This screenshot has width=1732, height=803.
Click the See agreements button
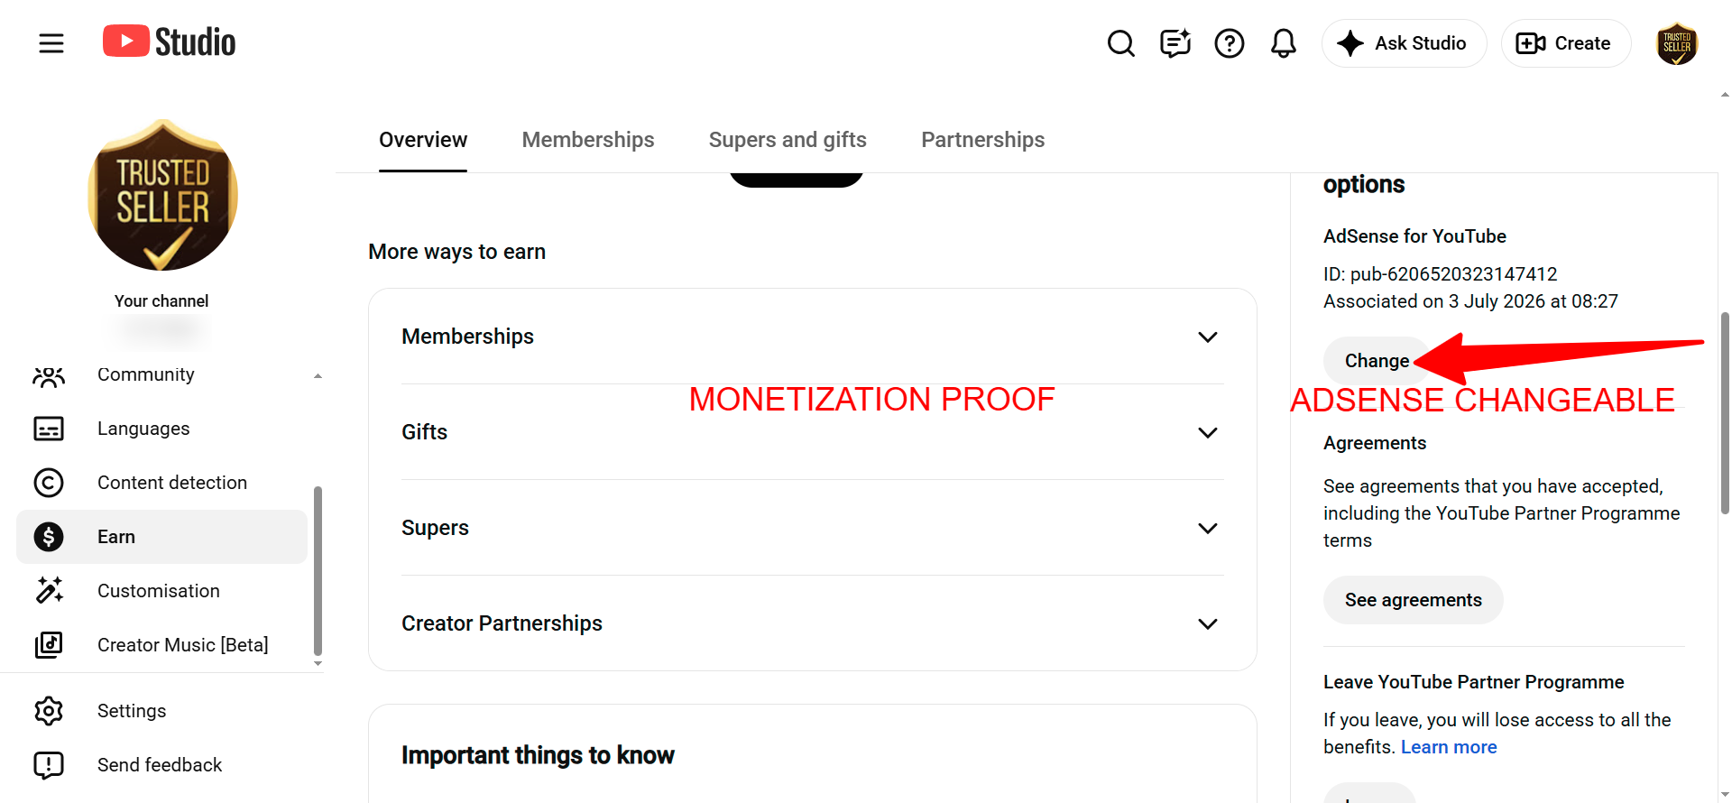1413,600
